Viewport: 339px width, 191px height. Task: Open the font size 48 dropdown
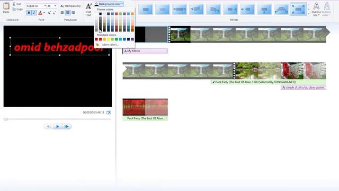55,6
